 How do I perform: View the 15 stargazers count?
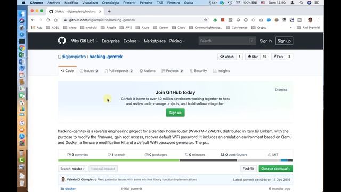point(264,57)
